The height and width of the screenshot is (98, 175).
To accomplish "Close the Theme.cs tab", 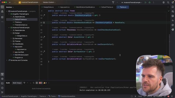I will pyautogui.click(x=128, y=7).
